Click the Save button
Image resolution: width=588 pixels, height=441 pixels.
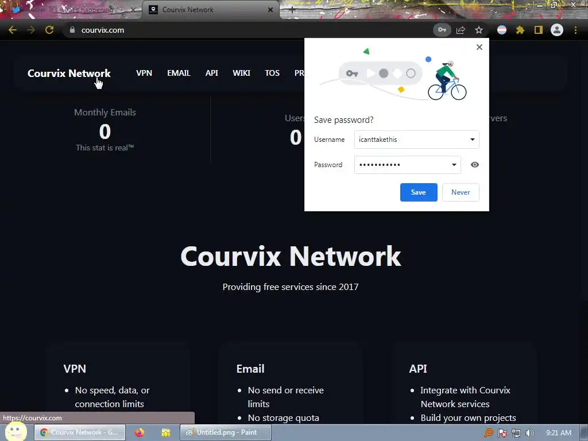pos(419,192)
